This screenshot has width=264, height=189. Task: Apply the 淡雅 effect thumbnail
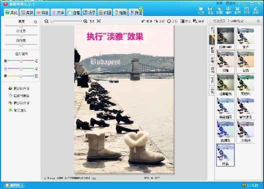click(x=225, y=61)
